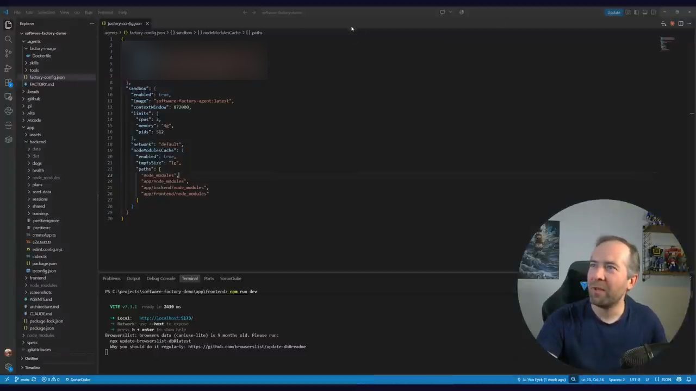The width and height of the screenshot is (696, 391).
Task: Open the browserslist update-db GitHub link
Action: click(x=247, y=346)
